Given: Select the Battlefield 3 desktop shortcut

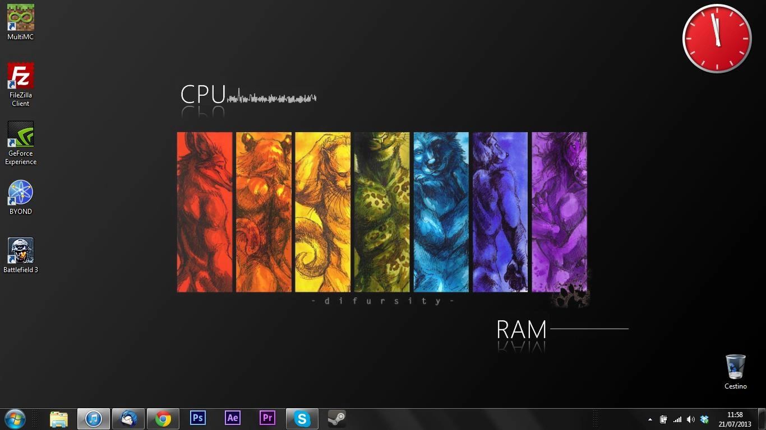Looking at the screenshot, I should click(21, 256).
